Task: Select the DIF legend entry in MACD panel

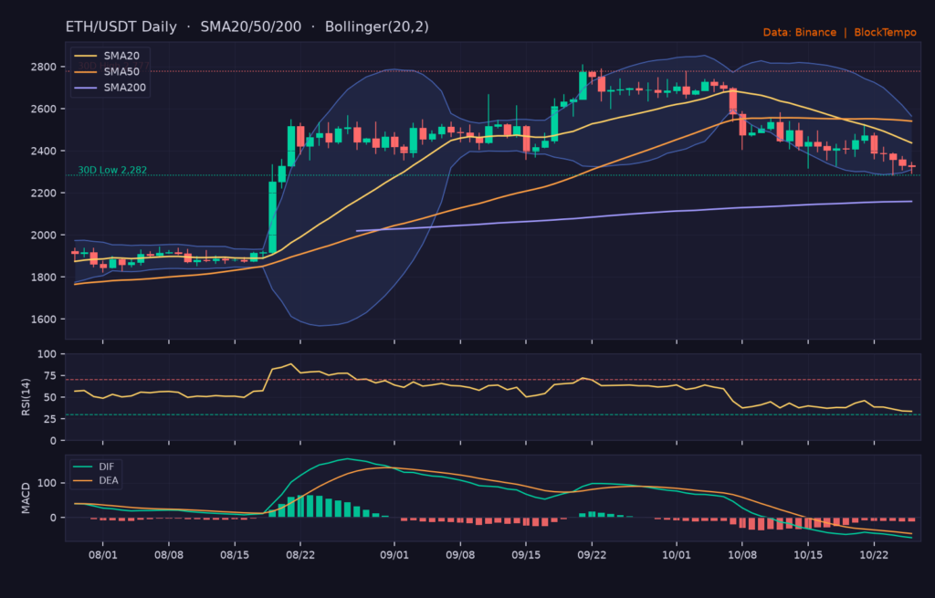Action: [x=93, y=467]
